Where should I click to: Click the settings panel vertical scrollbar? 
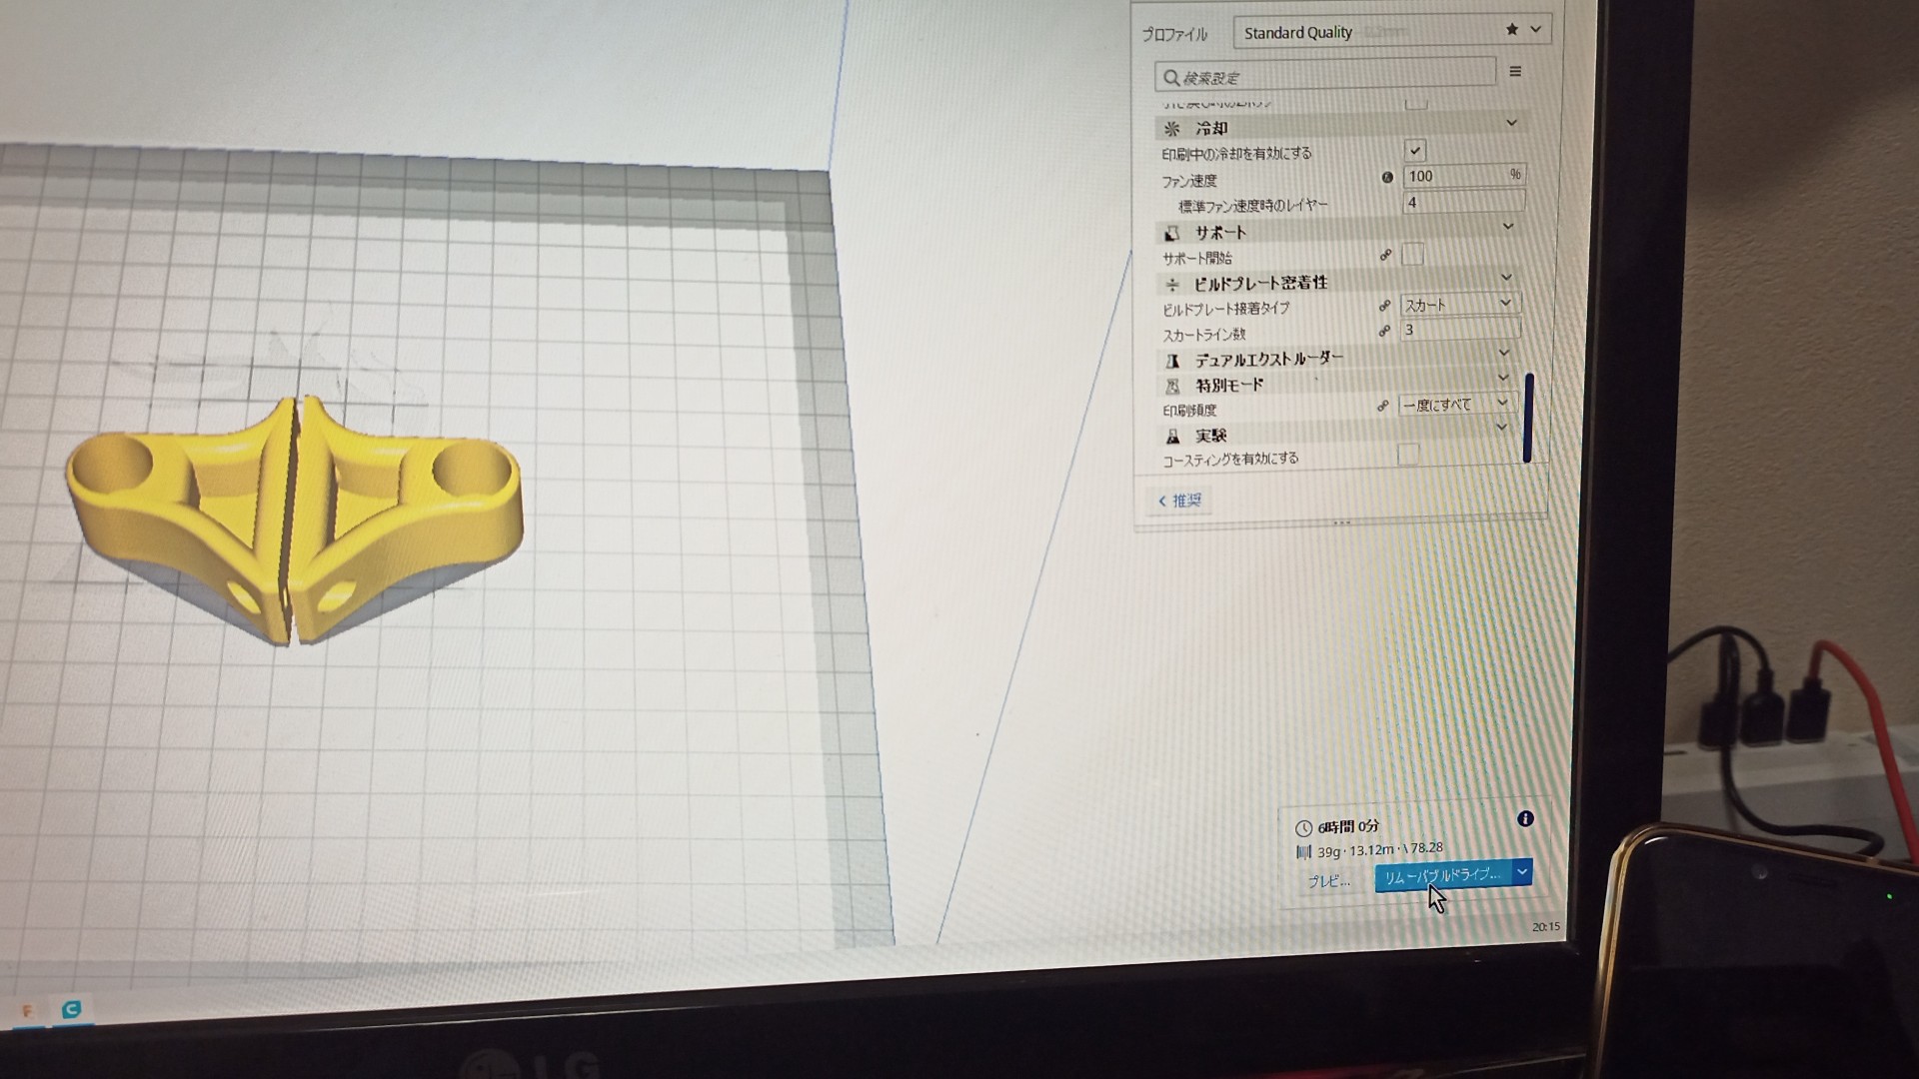tap(1528, 418)
